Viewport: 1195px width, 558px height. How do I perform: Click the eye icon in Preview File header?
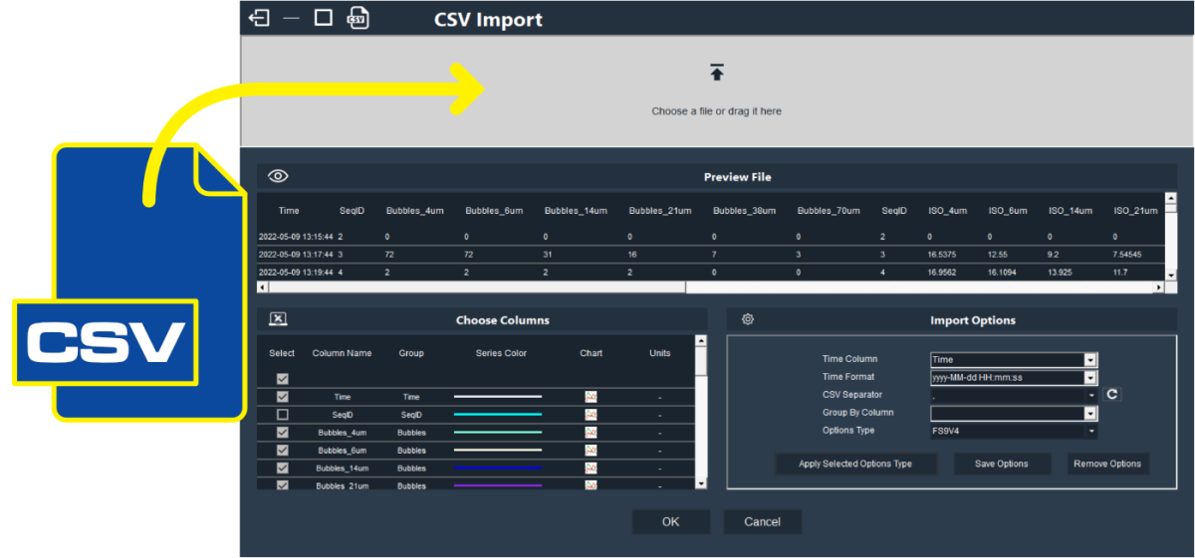click(278, 176)
